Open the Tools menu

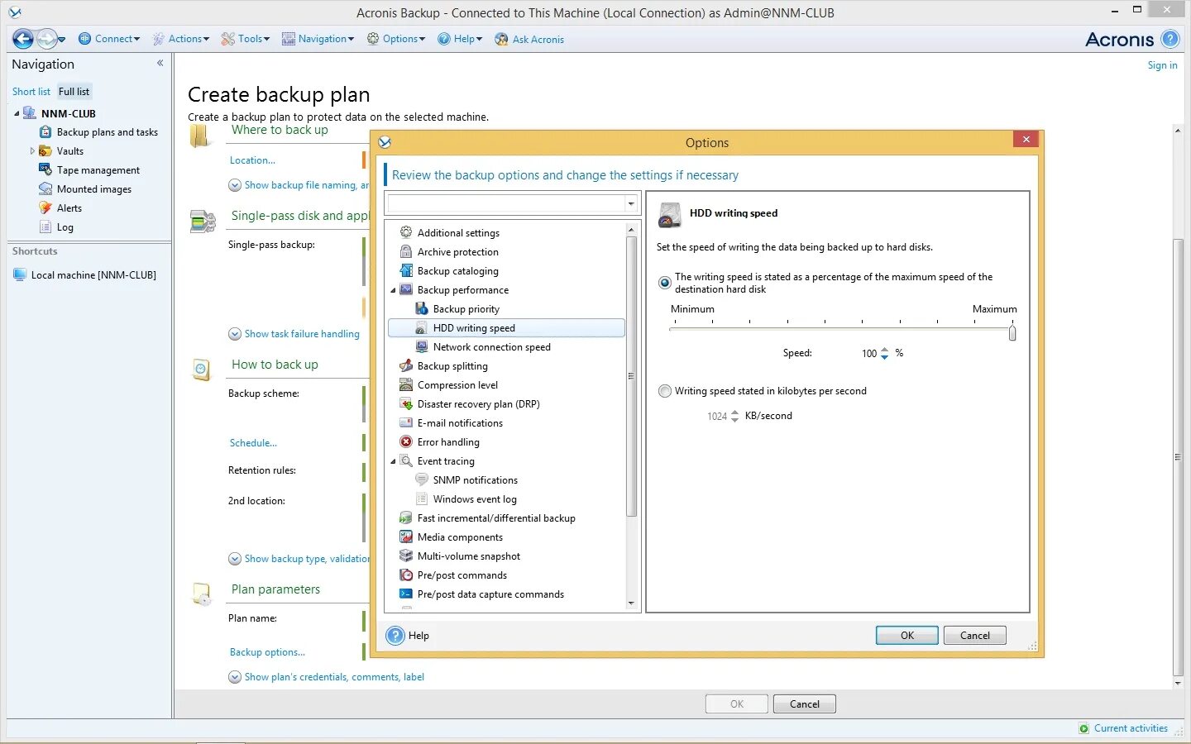point(246,39)
